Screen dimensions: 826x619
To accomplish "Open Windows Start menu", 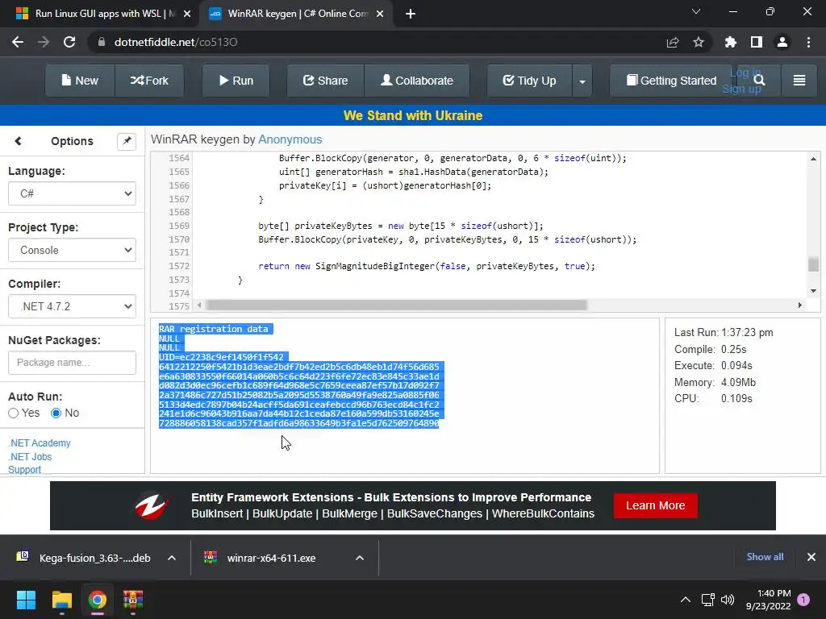I will point(26,600).
